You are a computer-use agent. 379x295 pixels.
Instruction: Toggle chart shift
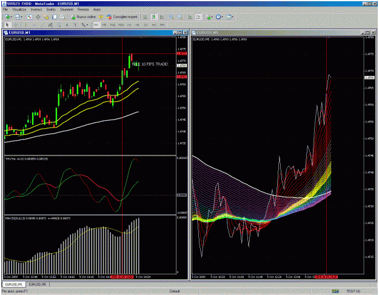click(198, 17)
